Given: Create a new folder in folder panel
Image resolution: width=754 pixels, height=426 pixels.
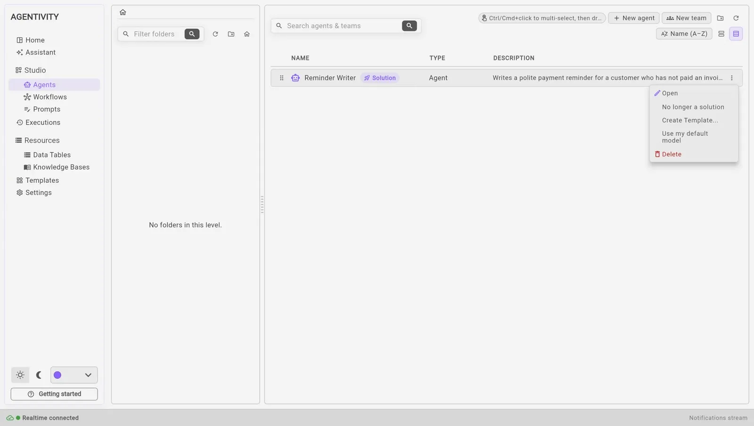Looking at the screenshot, I should point(231,34).
